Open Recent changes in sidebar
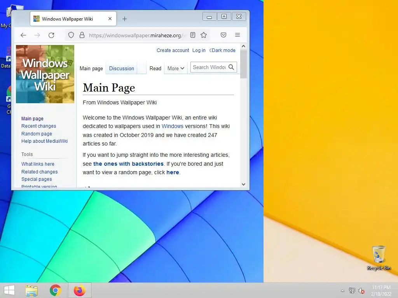The image size is (398, 298). click(x=38, y=126)
